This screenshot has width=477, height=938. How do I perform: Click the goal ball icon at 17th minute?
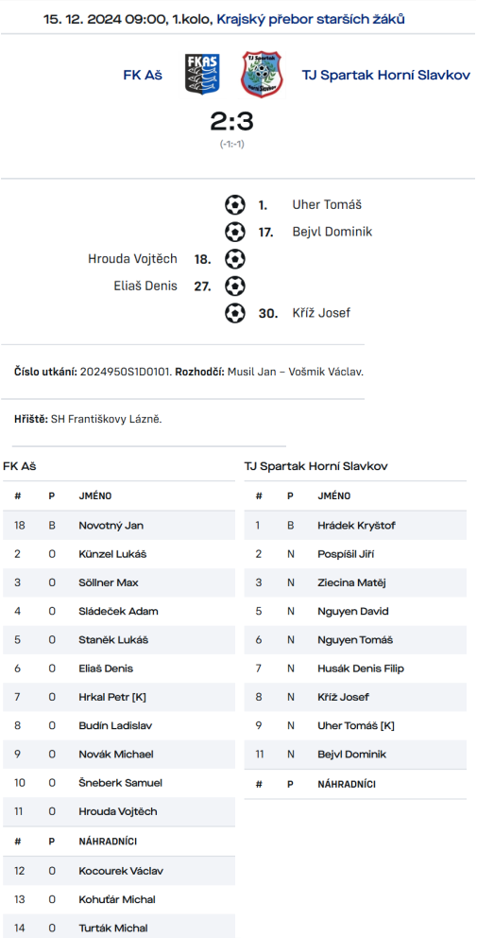(x=235, y=232)
